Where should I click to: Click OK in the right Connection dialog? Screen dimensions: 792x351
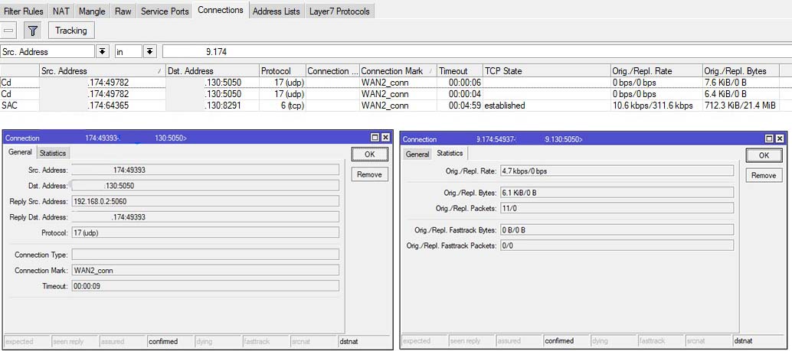(x=764, y=155)
